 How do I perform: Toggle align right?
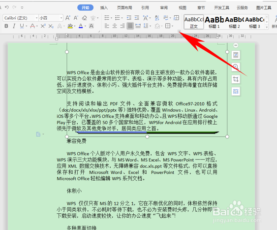pos(123,26)
